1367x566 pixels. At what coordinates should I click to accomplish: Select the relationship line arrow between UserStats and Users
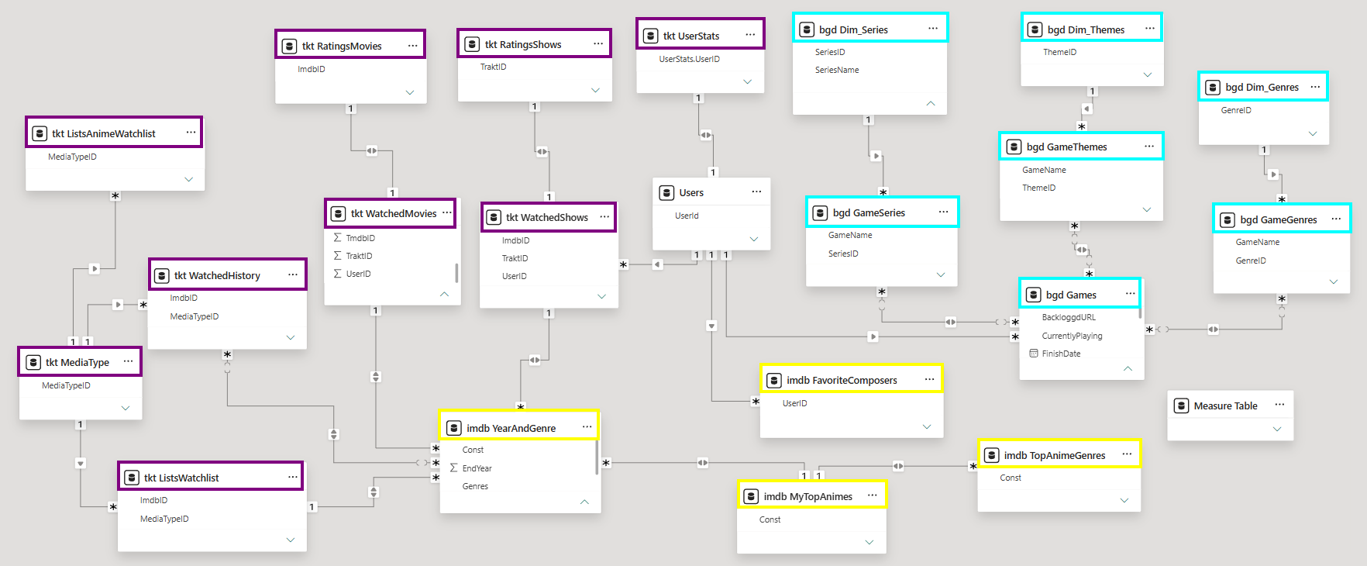pyautogui.click(x=706, y=135)
